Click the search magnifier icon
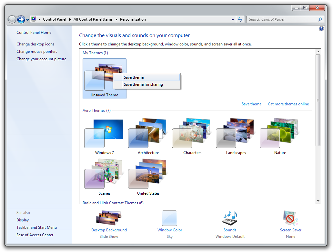 point(320,19)
